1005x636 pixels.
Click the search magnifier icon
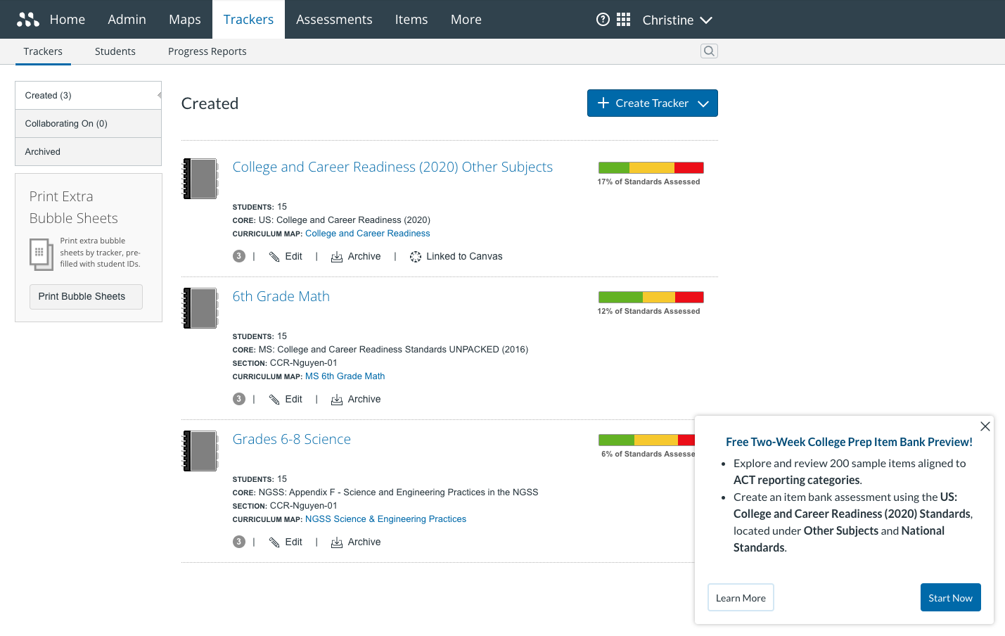pos(709,51)
